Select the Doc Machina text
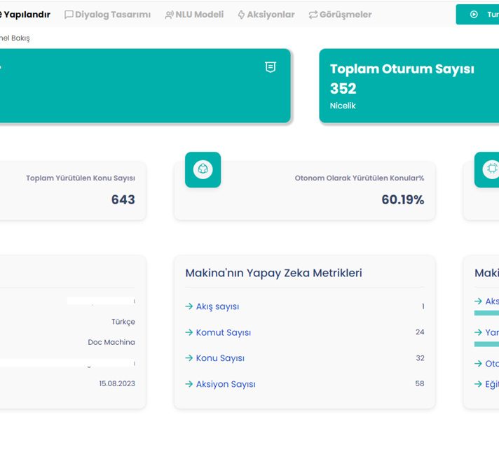This screenshot has height=475, width=499. 111,342
